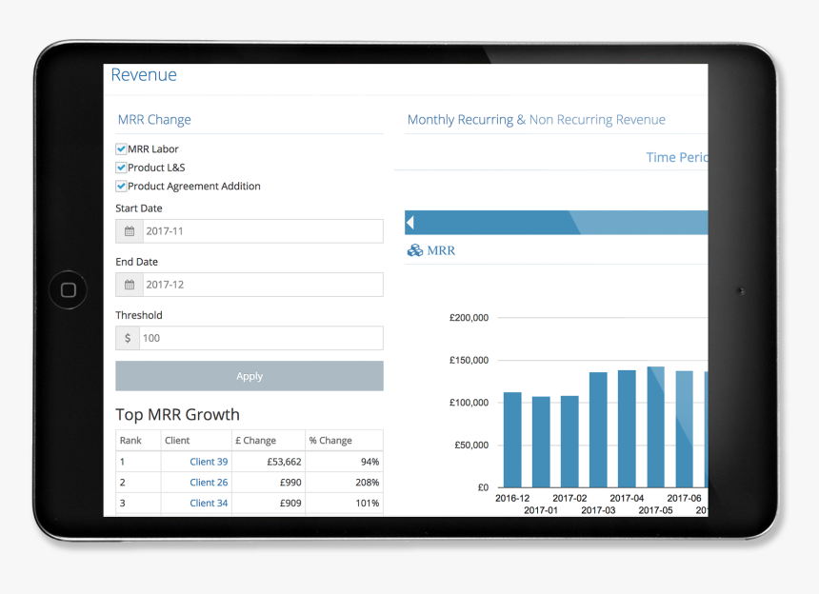
Task: Open the Client 39 link
Action: pyautogui.click(x=209, y=462)
